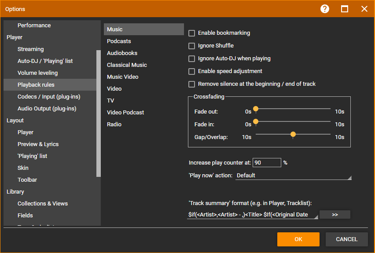The height and width of the screenshot is (253, 375).
Task: Select Video media type
Action: point(144,89)
